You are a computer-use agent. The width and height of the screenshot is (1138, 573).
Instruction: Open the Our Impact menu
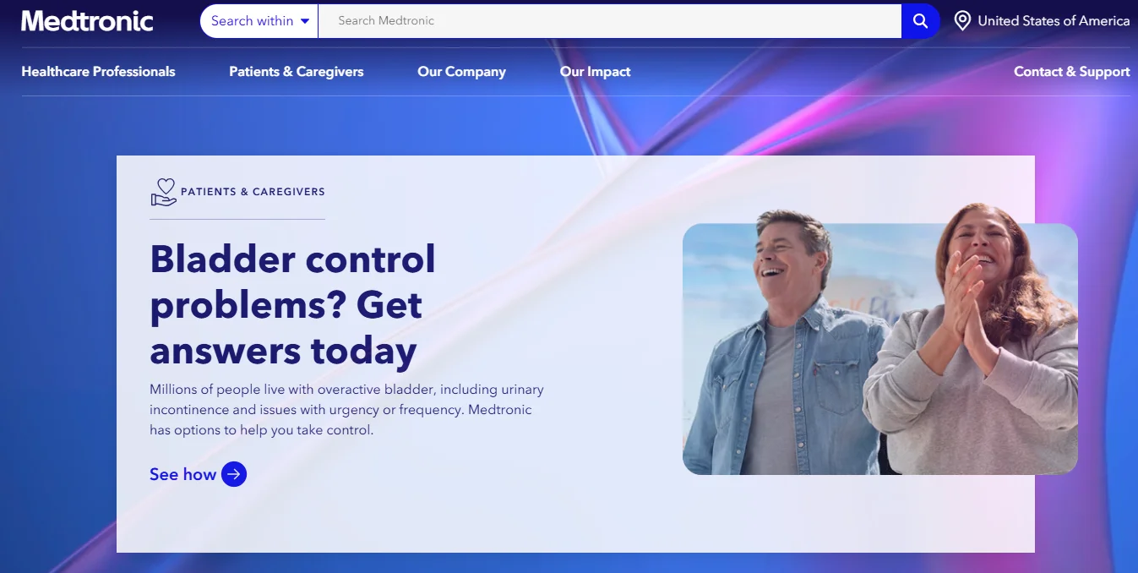pyautogui.click(x=595, y=72)
